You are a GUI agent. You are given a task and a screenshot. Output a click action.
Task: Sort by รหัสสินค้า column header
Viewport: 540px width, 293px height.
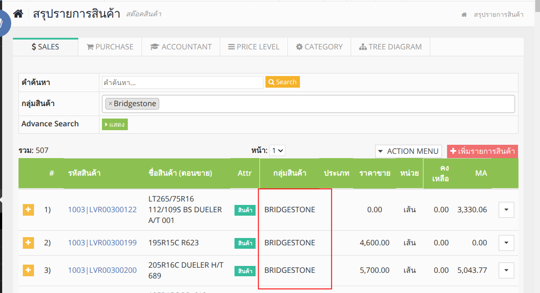pyautogui.click(x=84, y=174)
